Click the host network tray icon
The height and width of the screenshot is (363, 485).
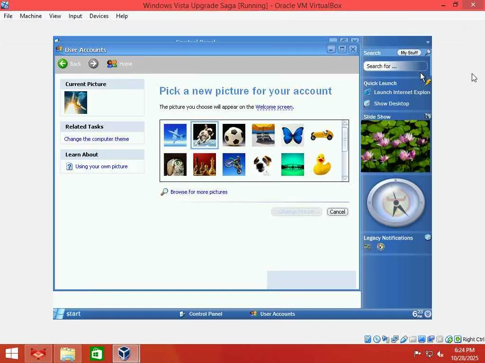pos(429,354)
